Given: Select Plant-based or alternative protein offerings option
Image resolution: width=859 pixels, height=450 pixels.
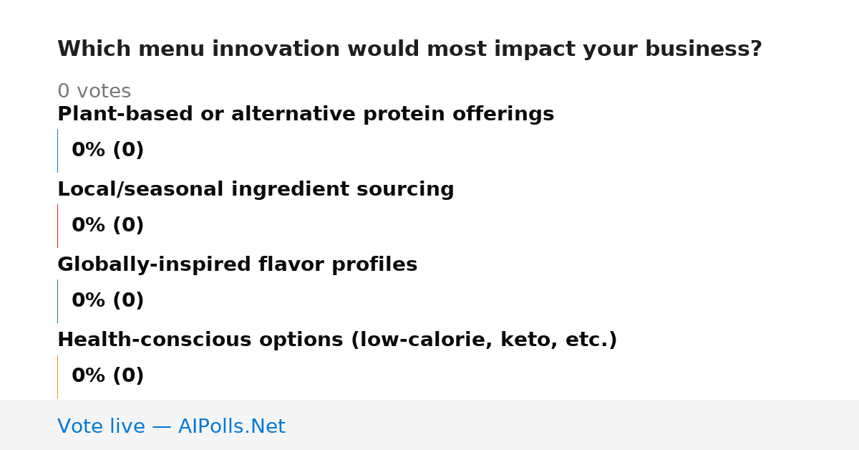Looking at the screenshot, I should [x=306, y=114].
